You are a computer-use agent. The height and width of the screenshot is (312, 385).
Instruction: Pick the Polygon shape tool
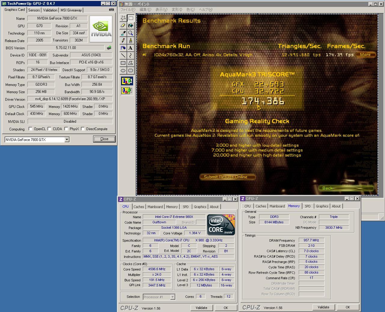pyautogui.click(x=130, y=63)
